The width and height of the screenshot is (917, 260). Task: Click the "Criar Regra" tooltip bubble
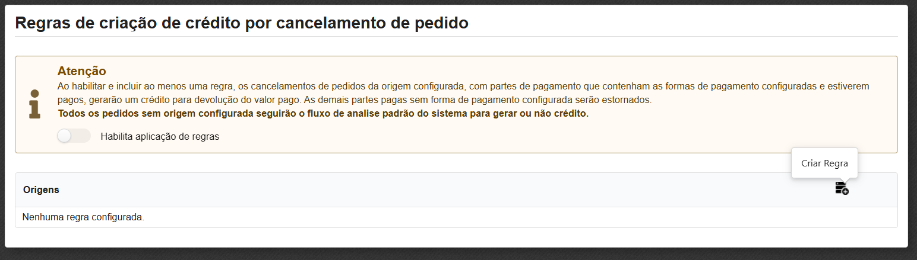[824, 163]
